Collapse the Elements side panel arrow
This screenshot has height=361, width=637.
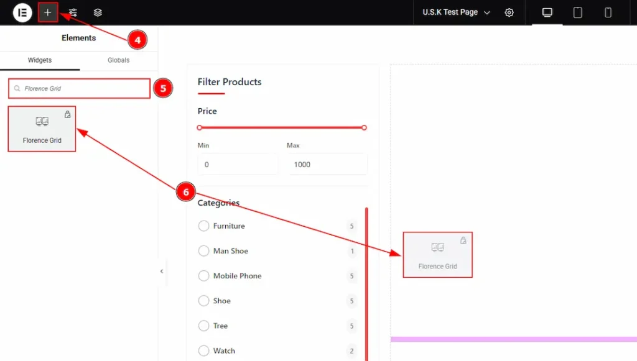[162, 272]
